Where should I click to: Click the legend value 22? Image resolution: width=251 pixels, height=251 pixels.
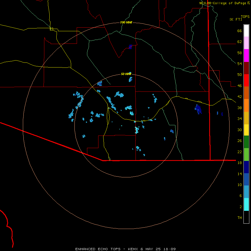click(x=240, y=152)
